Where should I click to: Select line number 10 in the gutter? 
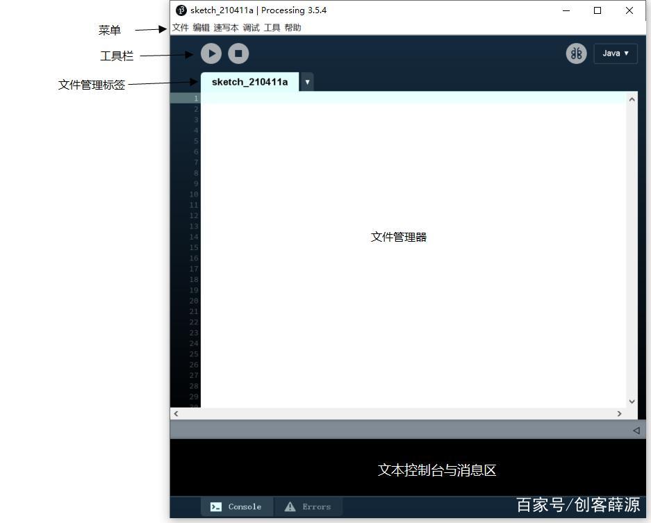point(194,194)
